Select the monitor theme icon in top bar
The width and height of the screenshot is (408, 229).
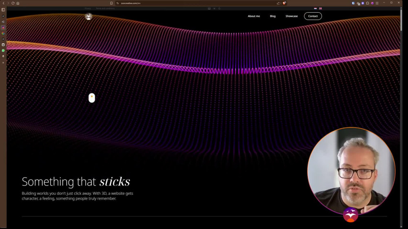(x=209, y=9)
